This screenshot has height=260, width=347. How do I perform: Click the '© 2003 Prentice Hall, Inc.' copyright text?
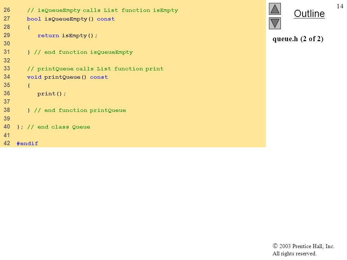[x=303, y=246]
